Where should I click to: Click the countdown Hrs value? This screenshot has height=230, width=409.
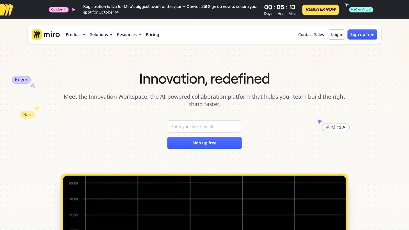click(x=280, y=7)
